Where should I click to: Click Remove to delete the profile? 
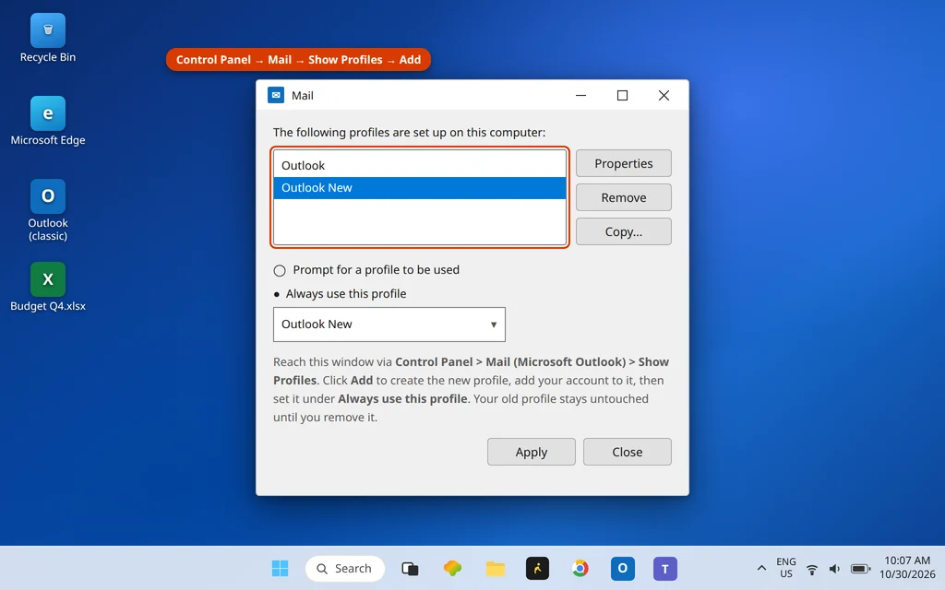(x=624, y=197)
